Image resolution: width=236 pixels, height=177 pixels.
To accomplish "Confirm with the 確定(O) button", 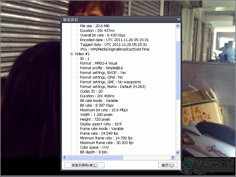I will click(168, 165).
